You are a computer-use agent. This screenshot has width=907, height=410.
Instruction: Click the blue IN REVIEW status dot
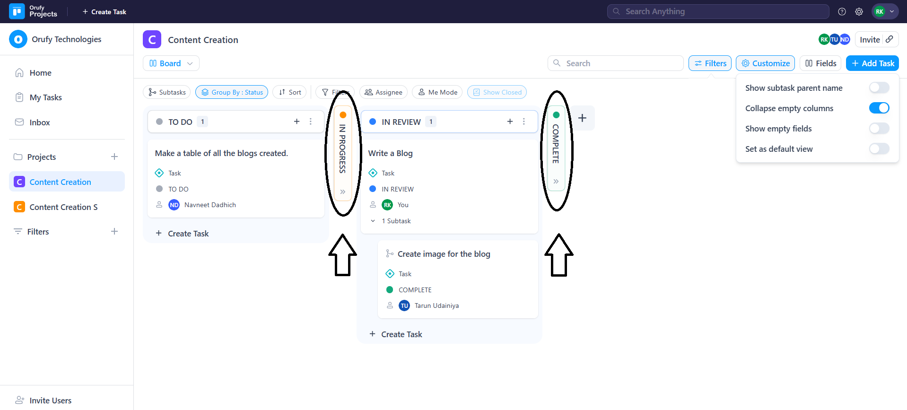click(373, 189)
